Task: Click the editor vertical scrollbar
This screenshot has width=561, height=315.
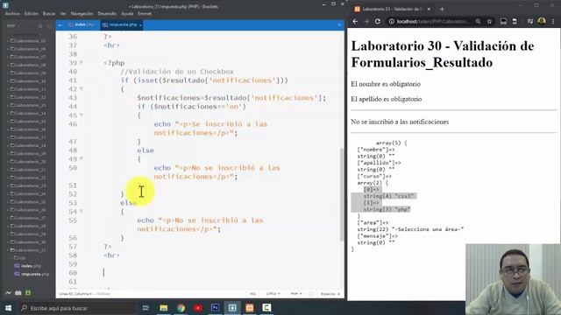Action: tap(342, 194)
